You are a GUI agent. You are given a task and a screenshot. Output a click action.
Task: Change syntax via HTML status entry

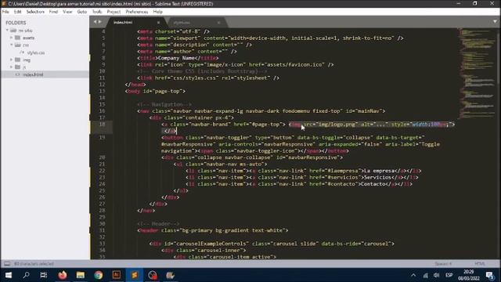(x=480, y=264)
